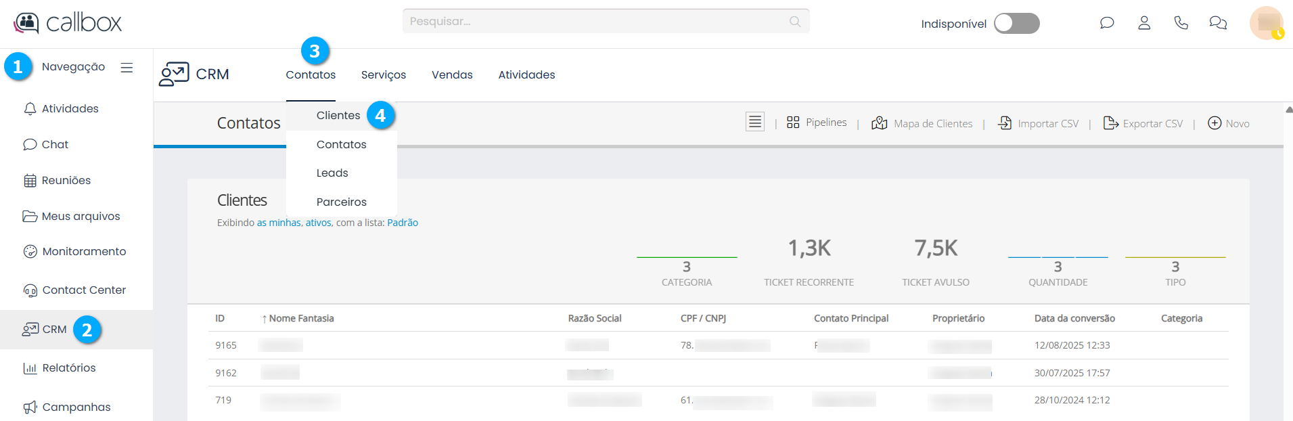Open the 'as minhas' filter dropdown
1293x421 pixels.
click(278, 223)
